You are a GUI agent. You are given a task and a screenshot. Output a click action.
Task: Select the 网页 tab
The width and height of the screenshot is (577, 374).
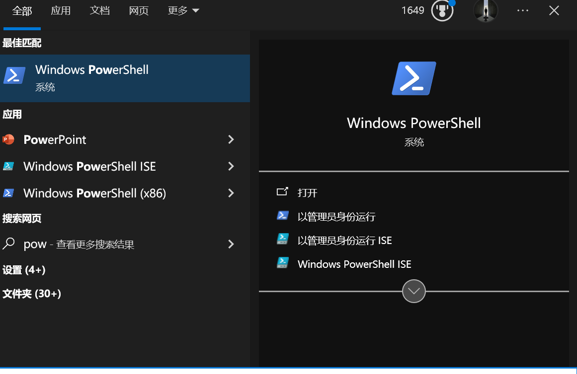pyautogui.click(x=139, y=10)
